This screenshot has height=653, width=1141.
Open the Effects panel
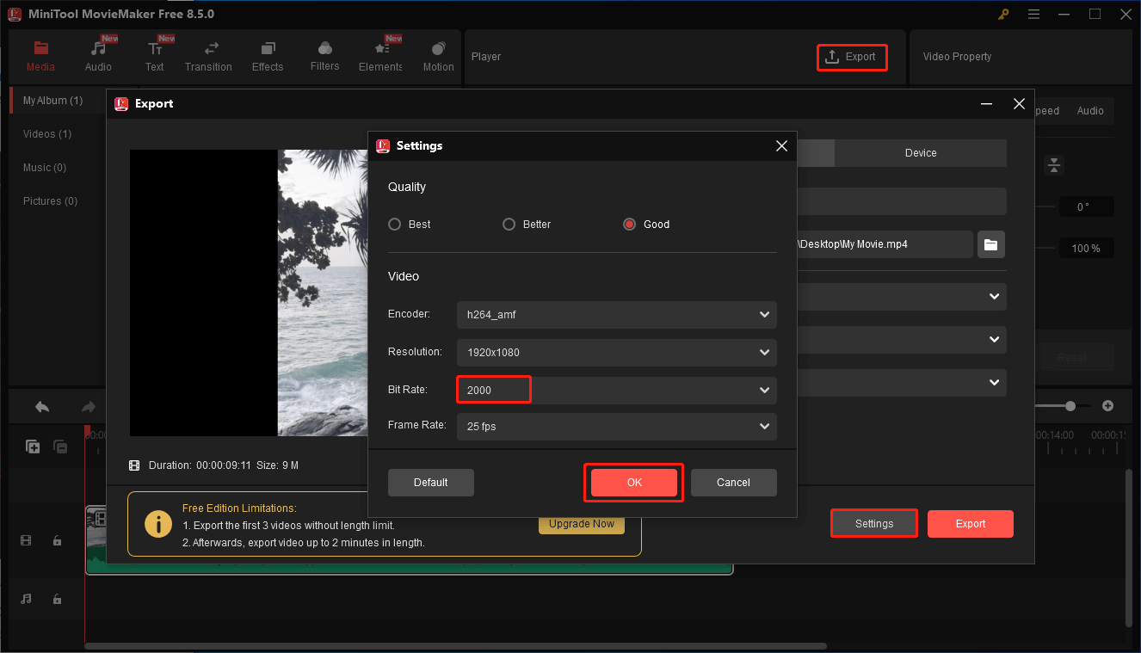tap(267, 55)
